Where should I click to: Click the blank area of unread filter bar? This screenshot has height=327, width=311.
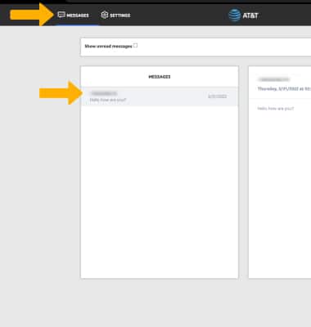[x=223, y=47]
